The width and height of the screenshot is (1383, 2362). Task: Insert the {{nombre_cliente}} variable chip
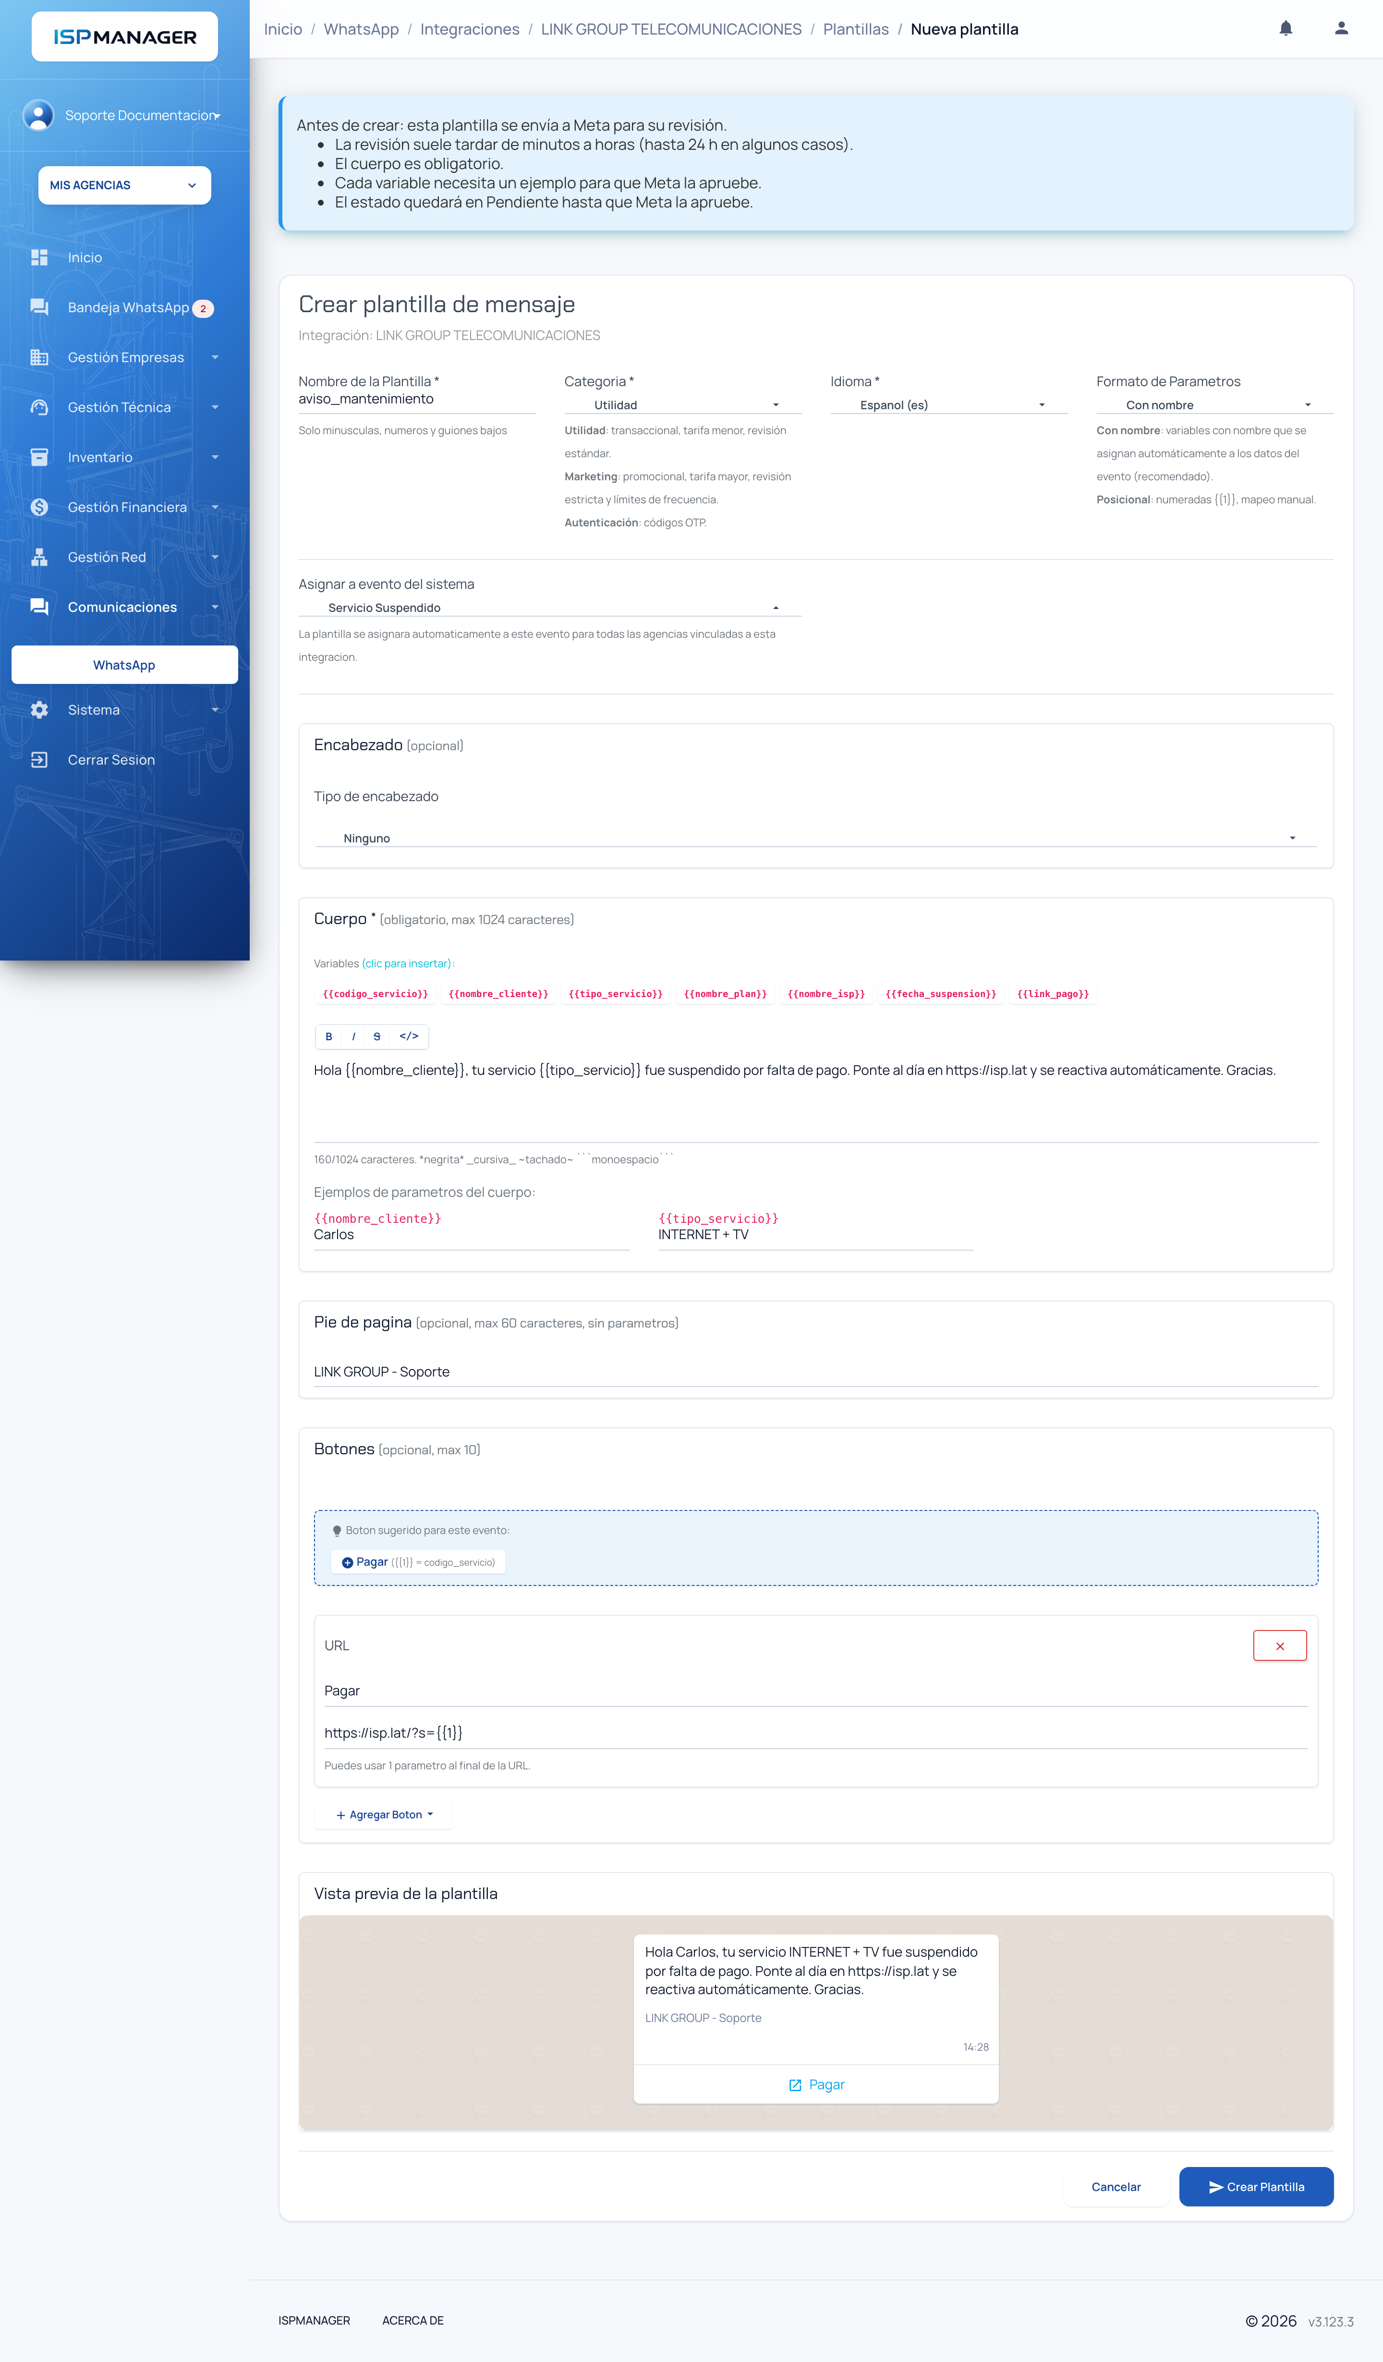498,994
